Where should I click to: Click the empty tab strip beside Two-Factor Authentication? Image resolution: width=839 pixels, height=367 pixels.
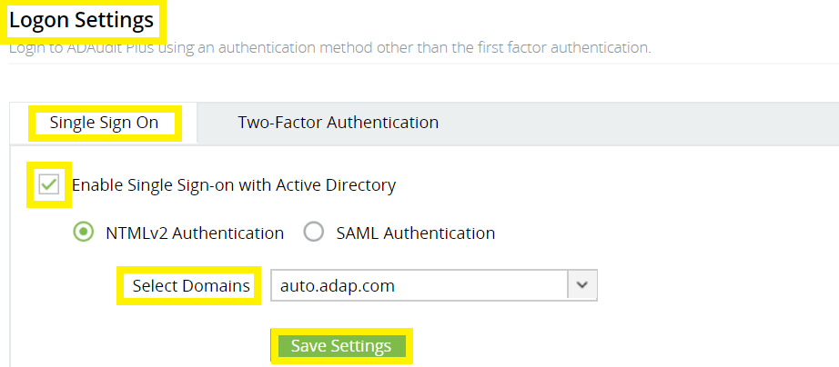pos(637,123)
